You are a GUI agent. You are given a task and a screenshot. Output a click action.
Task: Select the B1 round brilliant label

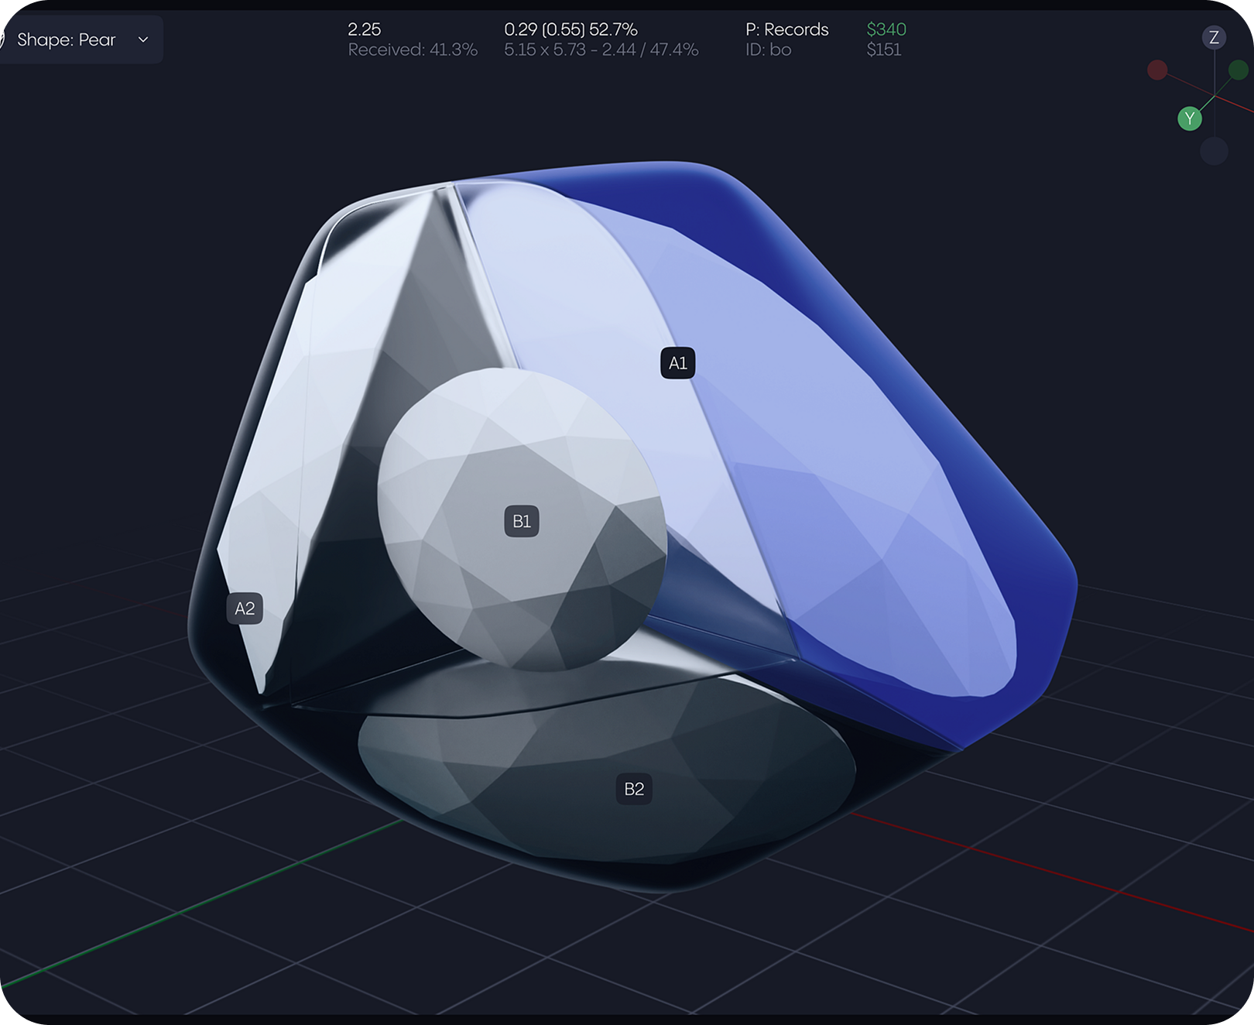tap(520, 522)
